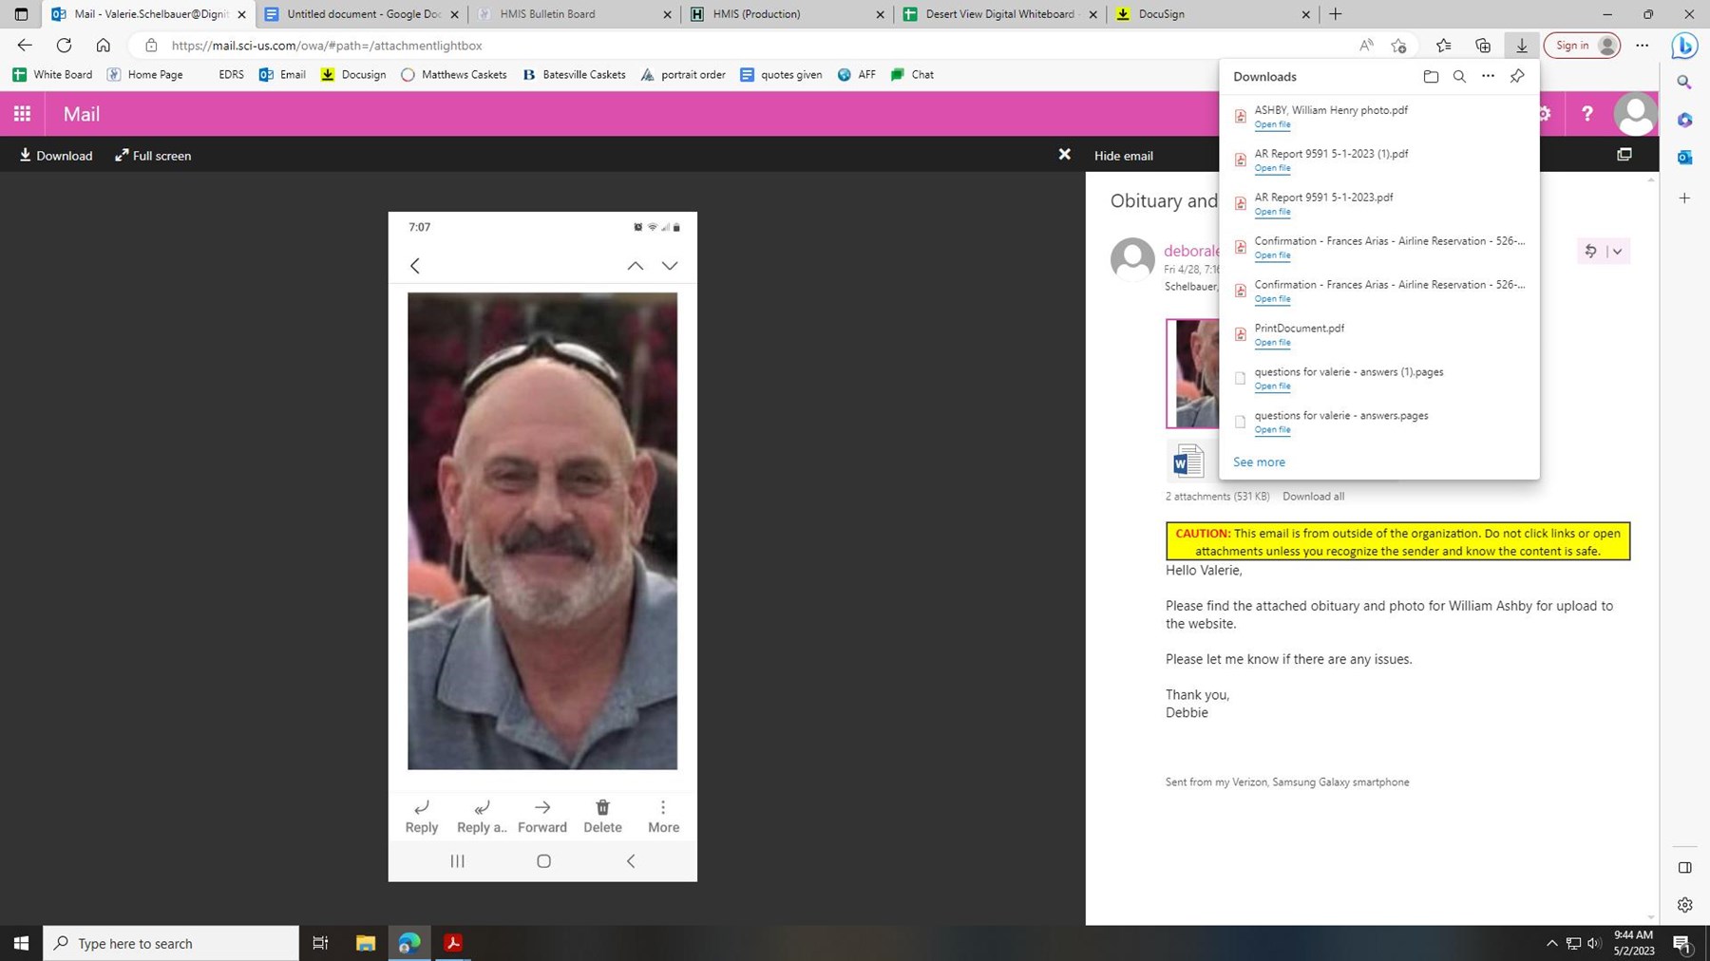Switch attachment viewer to Full screen

click(x=153, y=156)
